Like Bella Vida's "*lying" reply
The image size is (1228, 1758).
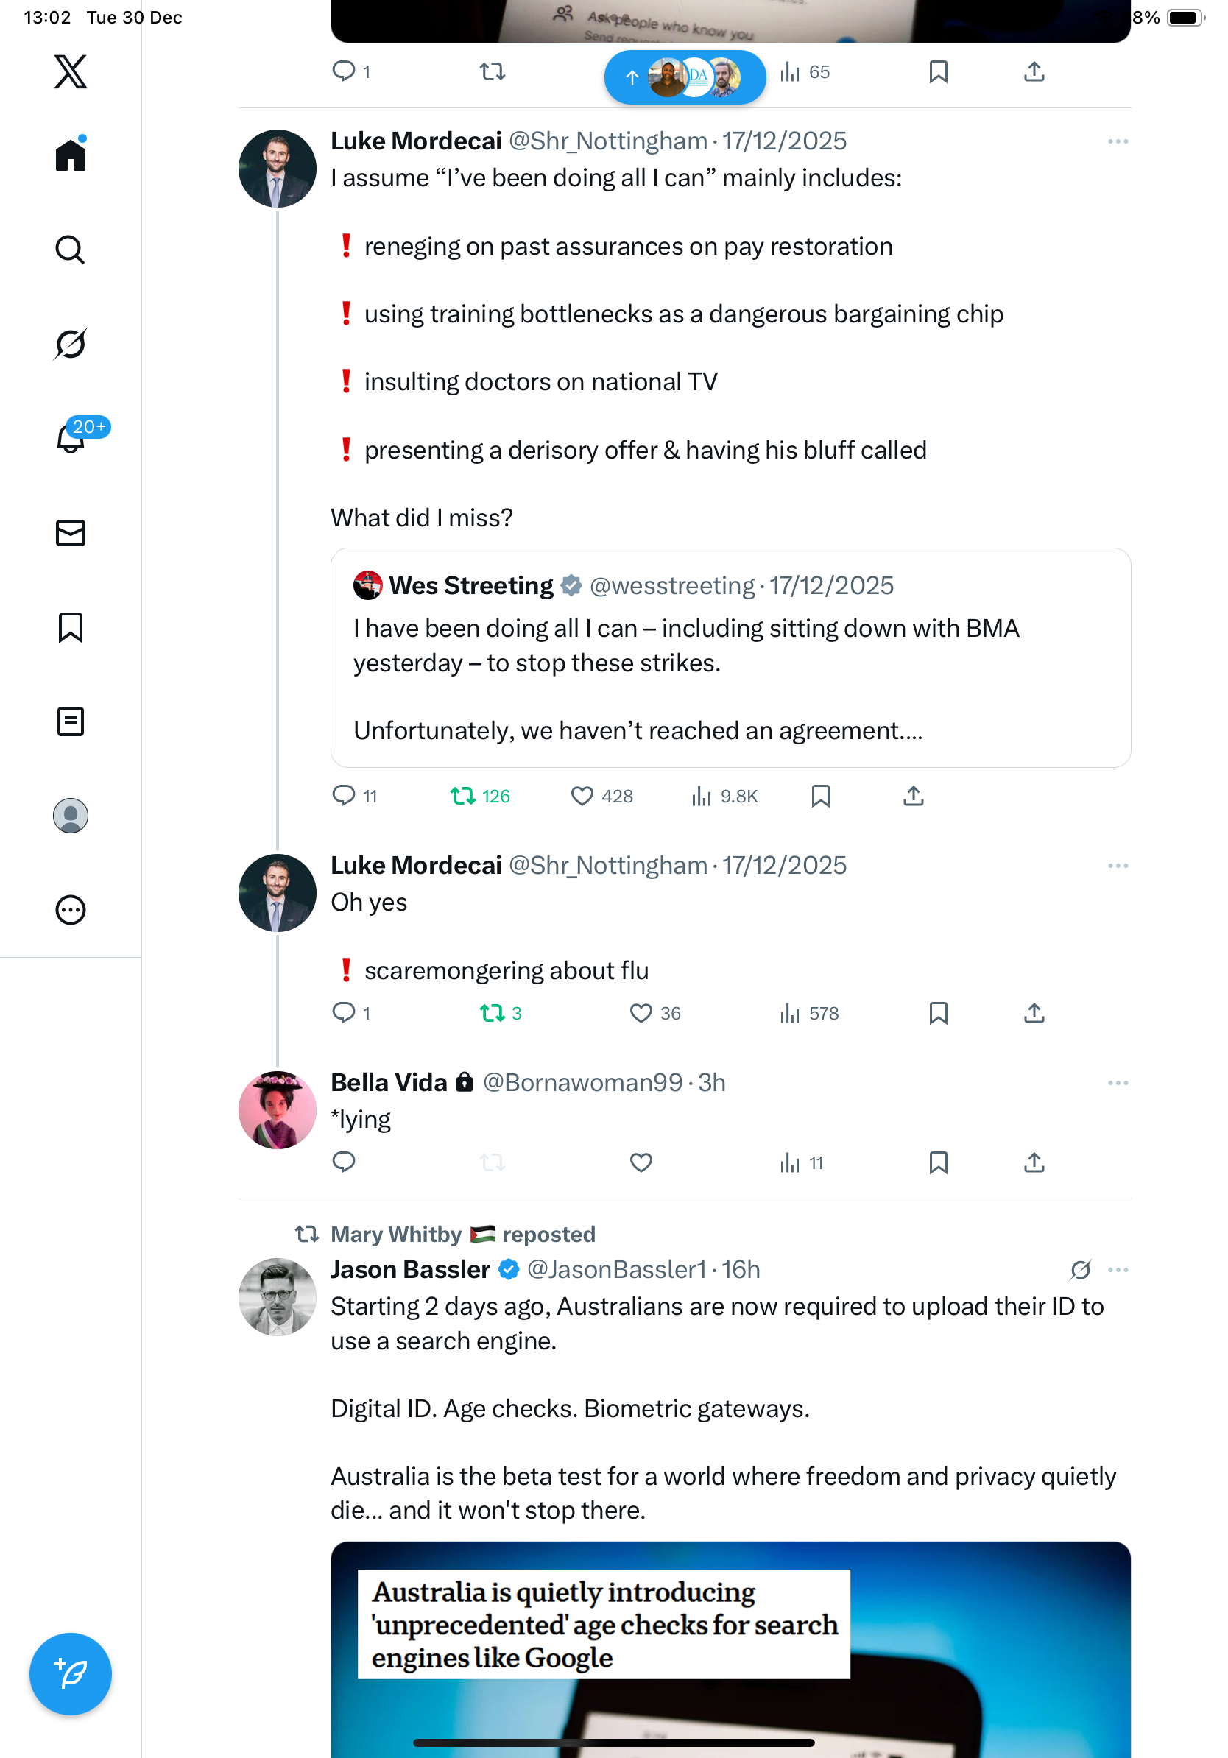641,1162
